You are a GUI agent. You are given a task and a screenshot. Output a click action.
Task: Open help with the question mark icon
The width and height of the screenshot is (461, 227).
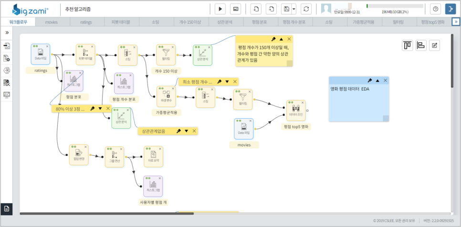coord(435,9)
